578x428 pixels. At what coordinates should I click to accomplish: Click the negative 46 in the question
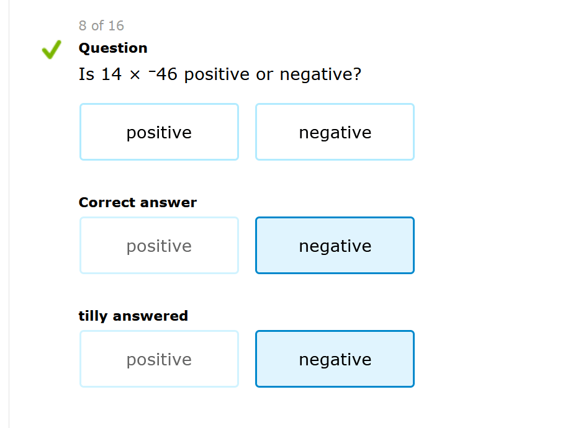(x=163, y=75)
